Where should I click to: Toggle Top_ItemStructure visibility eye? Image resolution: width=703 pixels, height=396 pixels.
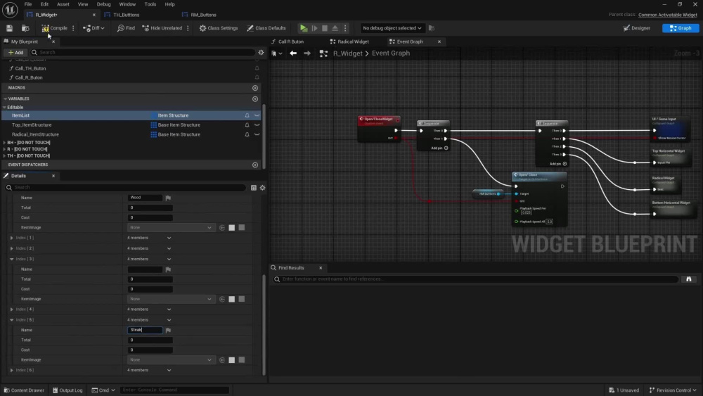[x=257, y=124]
